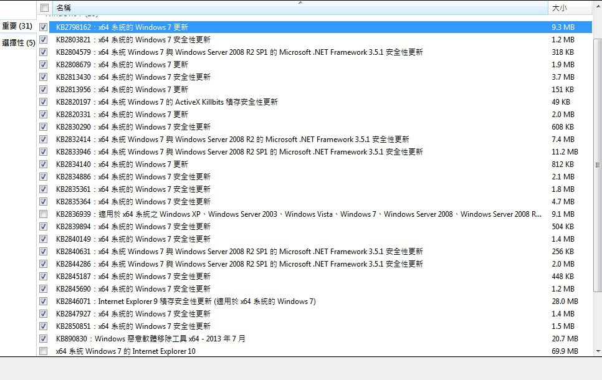Uncheck the KB2835364 checkbox
This screenshot has height=380, width=602.
(x=44, y=202)
